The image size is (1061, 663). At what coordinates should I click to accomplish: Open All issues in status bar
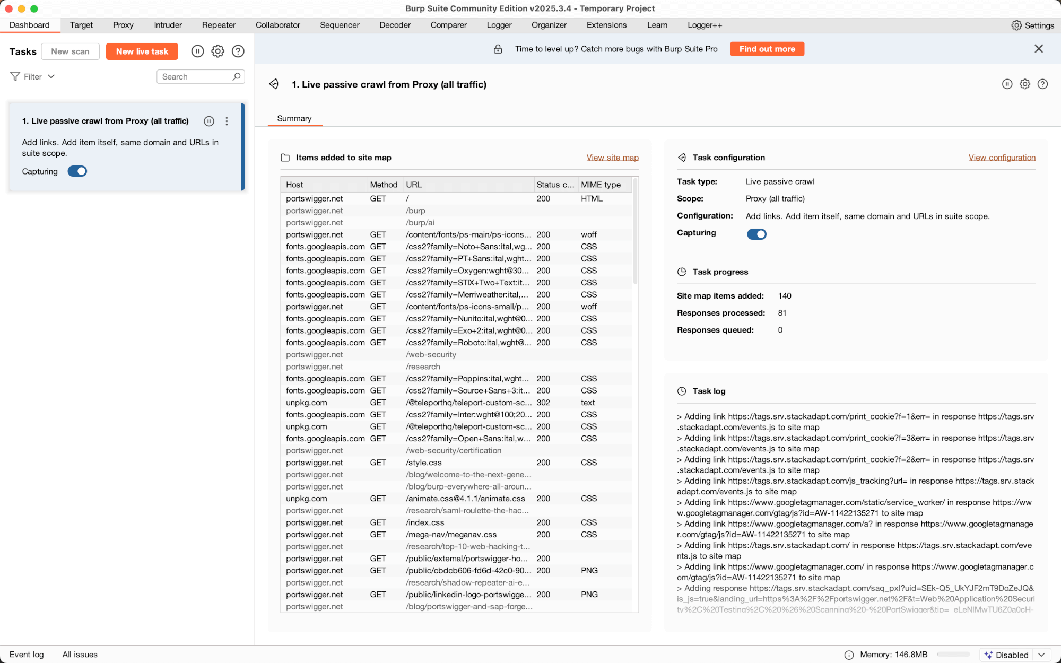click(x=80, y=655)
